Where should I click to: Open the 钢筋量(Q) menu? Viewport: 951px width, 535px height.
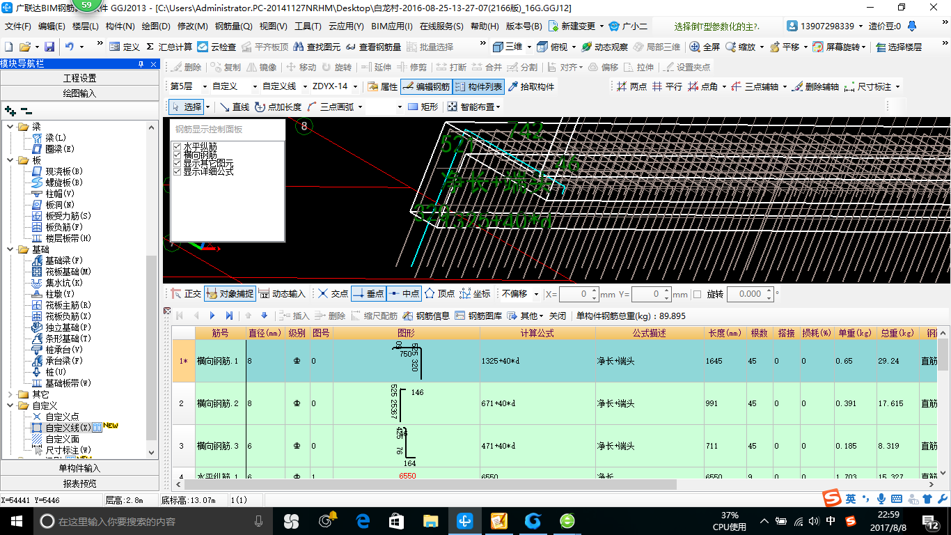[233, 26]
